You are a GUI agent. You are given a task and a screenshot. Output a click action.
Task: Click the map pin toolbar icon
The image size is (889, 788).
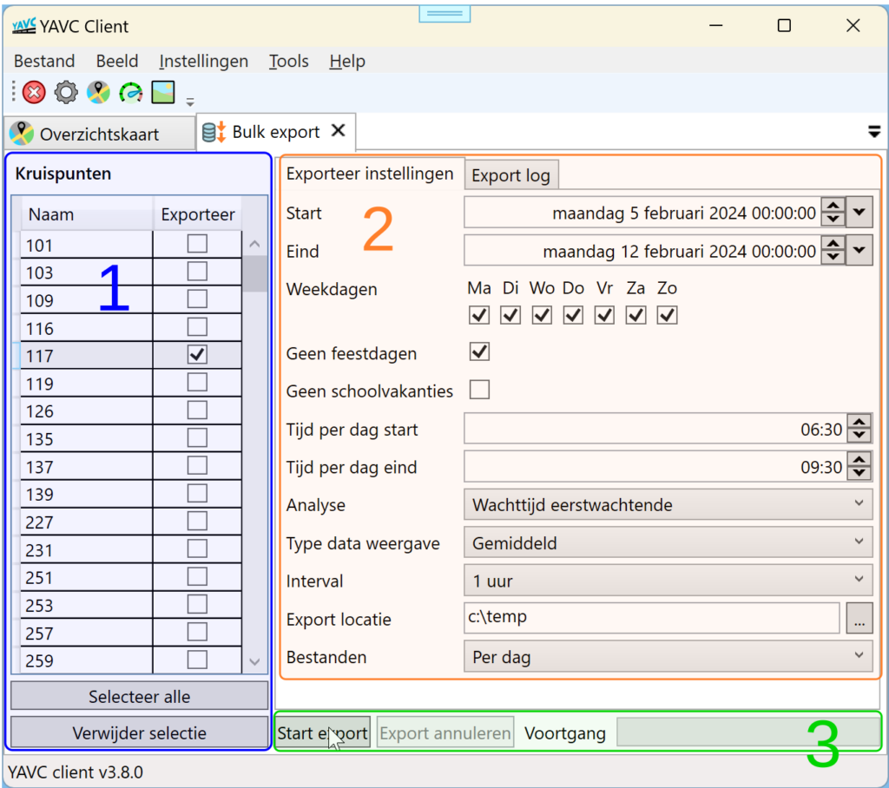pyautogui.click(x=98, y=92)
